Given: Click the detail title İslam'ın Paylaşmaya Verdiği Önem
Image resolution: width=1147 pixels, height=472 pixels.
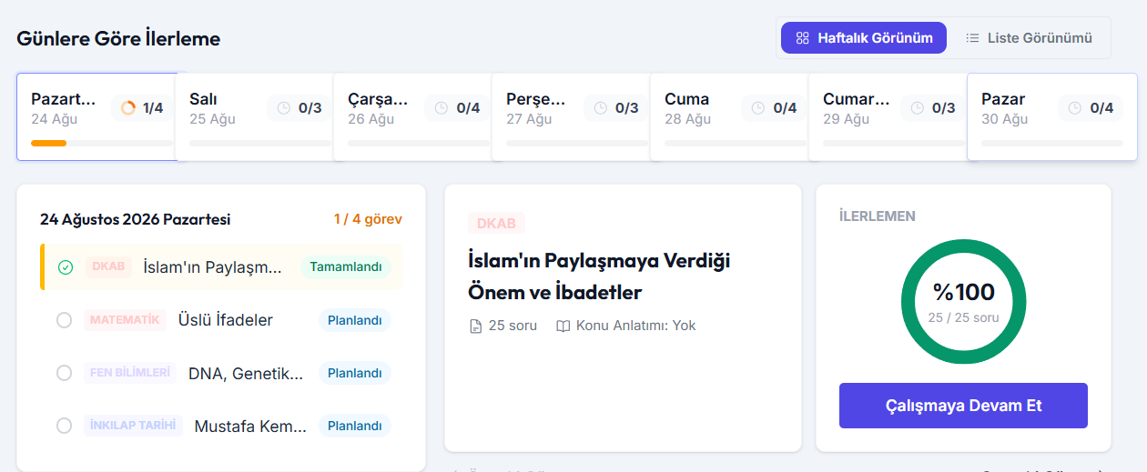Looking at the screenshot, I should tap(599, 276).
